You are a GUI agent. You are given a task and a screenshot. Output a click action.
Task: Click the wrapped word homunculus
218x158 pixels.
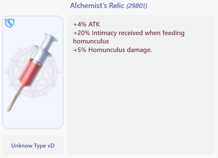[x=91, y=41]
